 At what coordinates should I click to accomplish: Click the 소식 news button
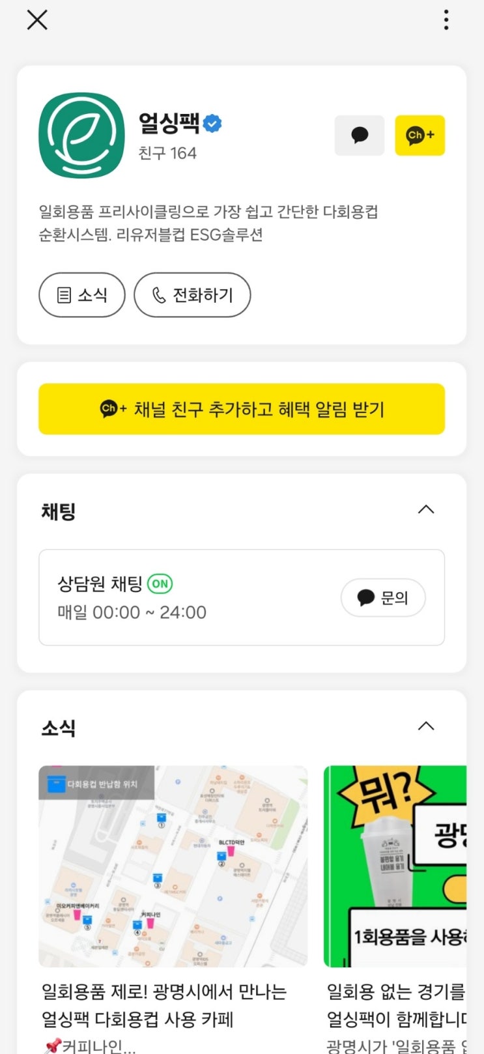click(x=82, y=295)
